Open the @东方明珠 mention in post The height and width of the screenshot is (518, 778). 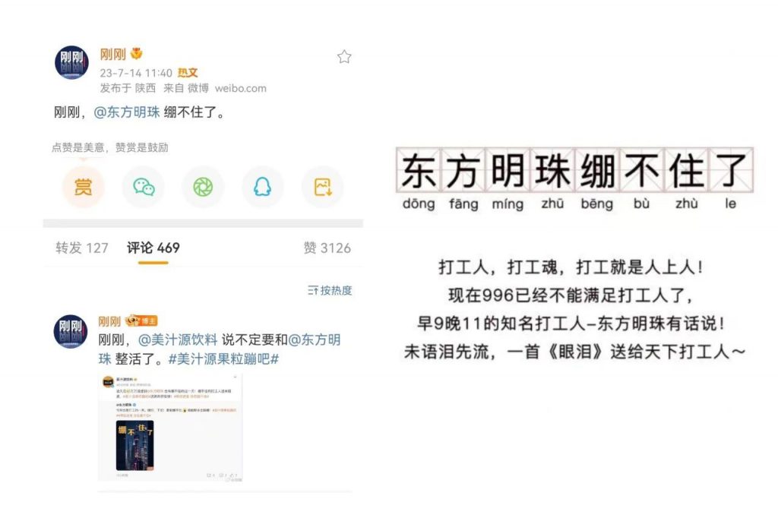click(127, 112)
